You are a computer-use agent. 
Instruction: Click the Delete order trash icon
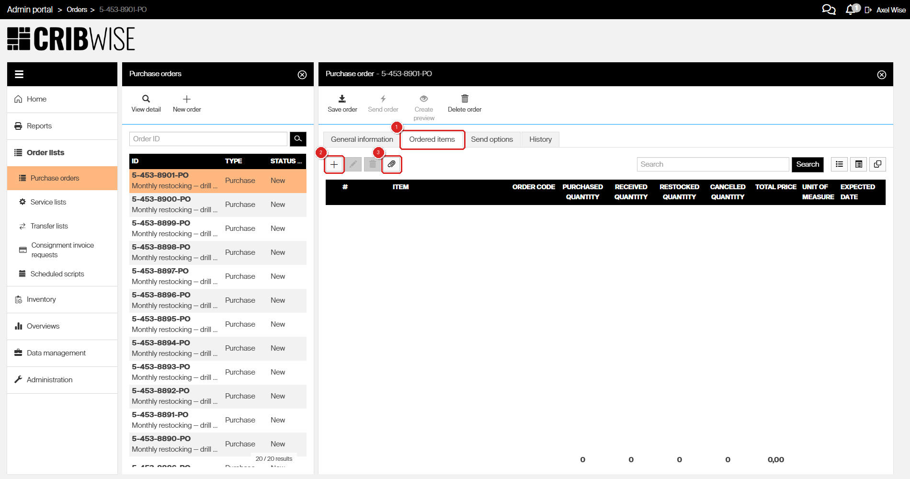point(464,99)
